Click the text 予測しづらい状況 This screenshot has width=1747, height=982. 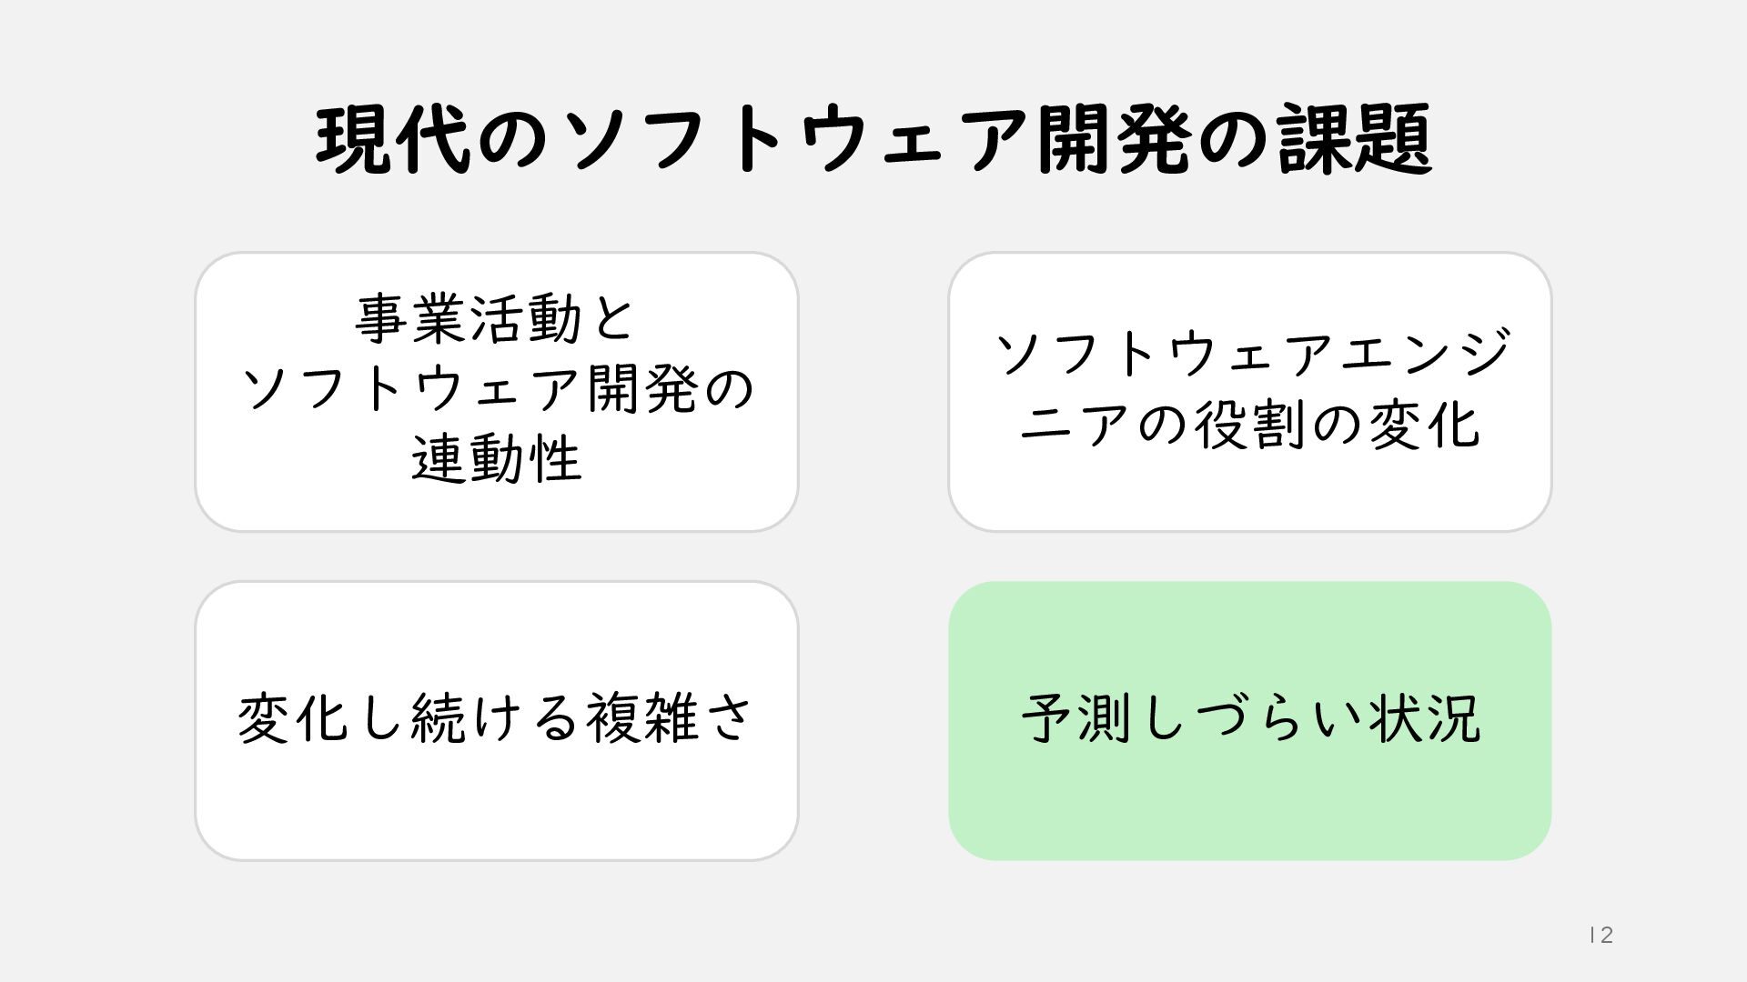[x=1251, y=718]
